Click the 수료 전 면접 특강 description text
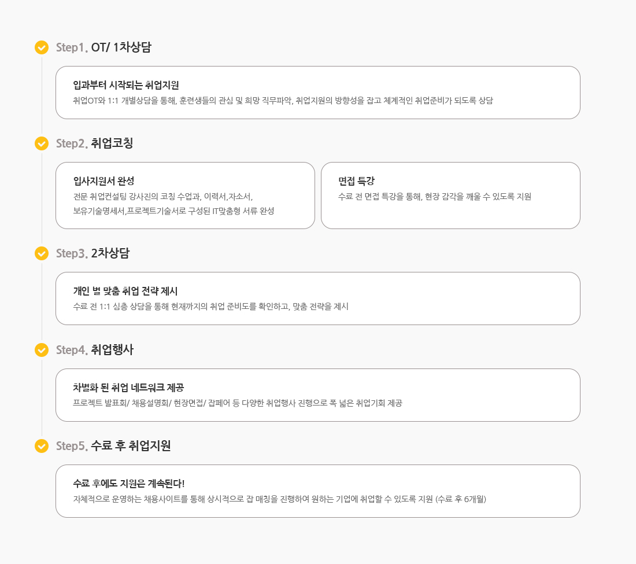 click(434, 197)
